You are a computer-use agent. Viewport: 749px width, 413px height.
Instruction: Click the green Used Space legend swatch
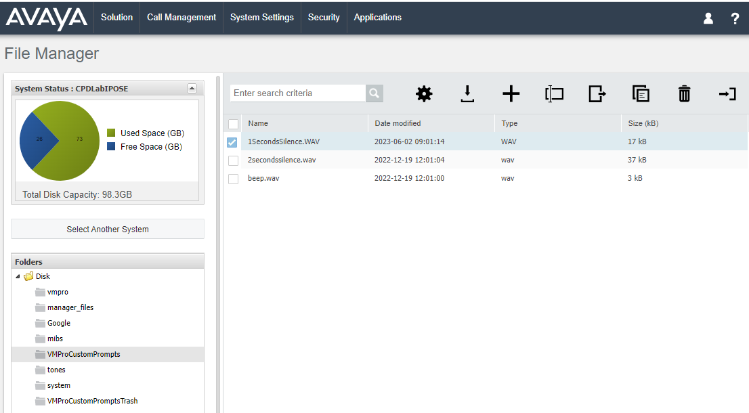[x=111, y=133]
